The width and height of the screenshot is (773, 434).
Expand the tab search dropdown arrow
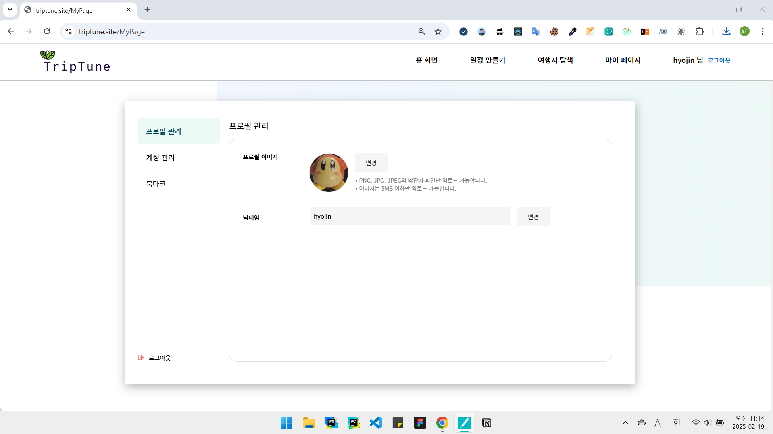click(10, 10)
